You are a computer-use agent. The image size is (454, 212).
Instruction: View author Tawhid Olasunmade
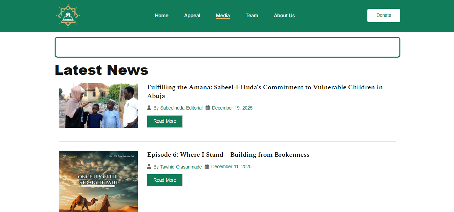pos(181,166)
